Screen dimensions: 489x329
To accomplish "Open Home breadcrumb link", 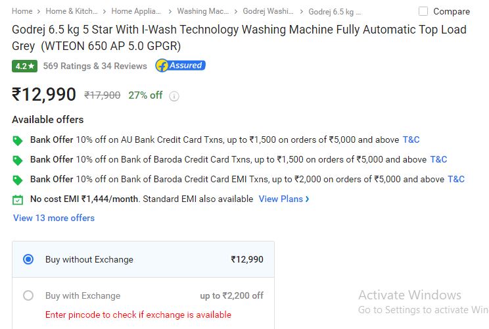I will tap(22, 11).
